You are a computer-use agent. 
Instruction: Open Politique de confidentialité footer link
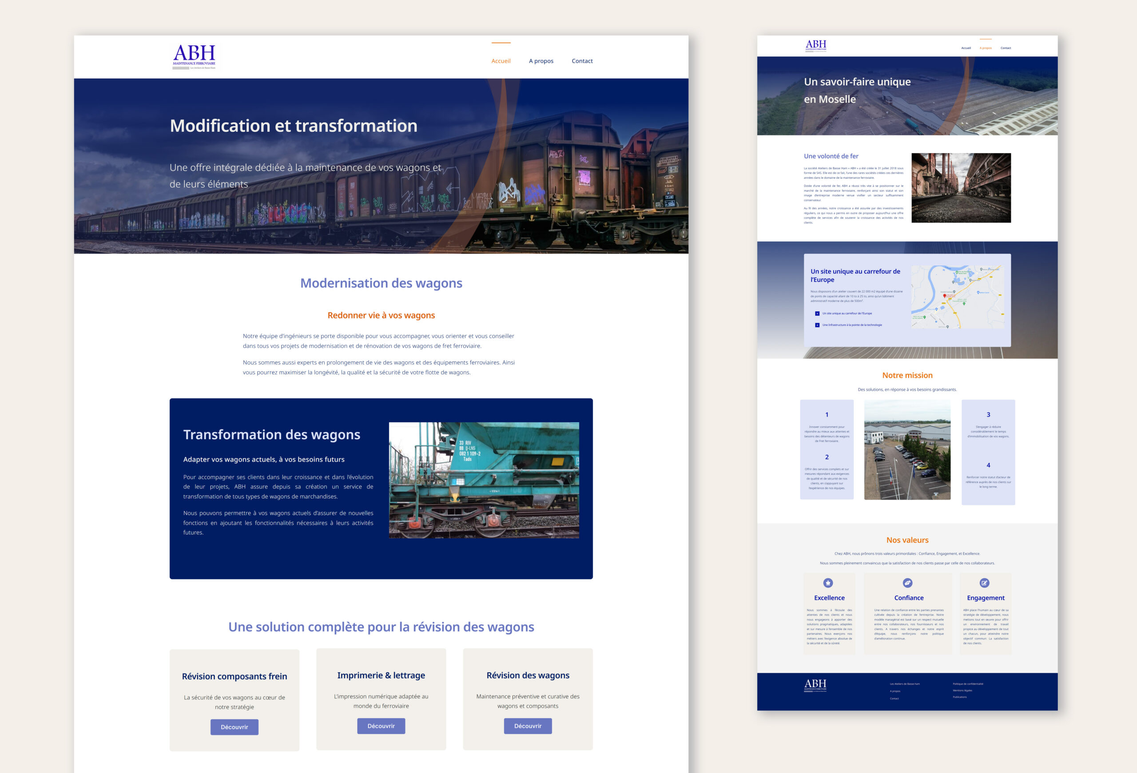[968, 684]
